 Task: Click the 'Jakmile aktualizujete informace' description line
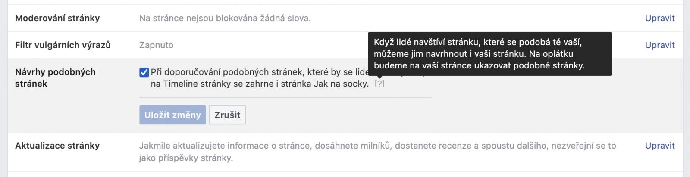click(377, 146)
